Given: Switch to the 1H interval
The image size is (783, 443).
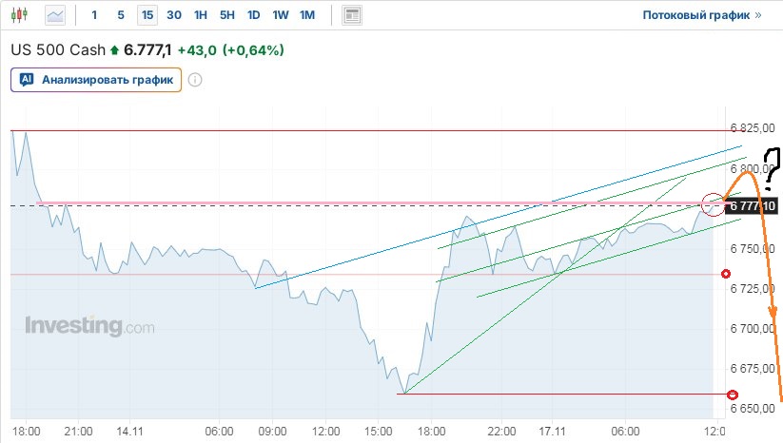Looking at the screenshot, I should click(x=200, y=15).
